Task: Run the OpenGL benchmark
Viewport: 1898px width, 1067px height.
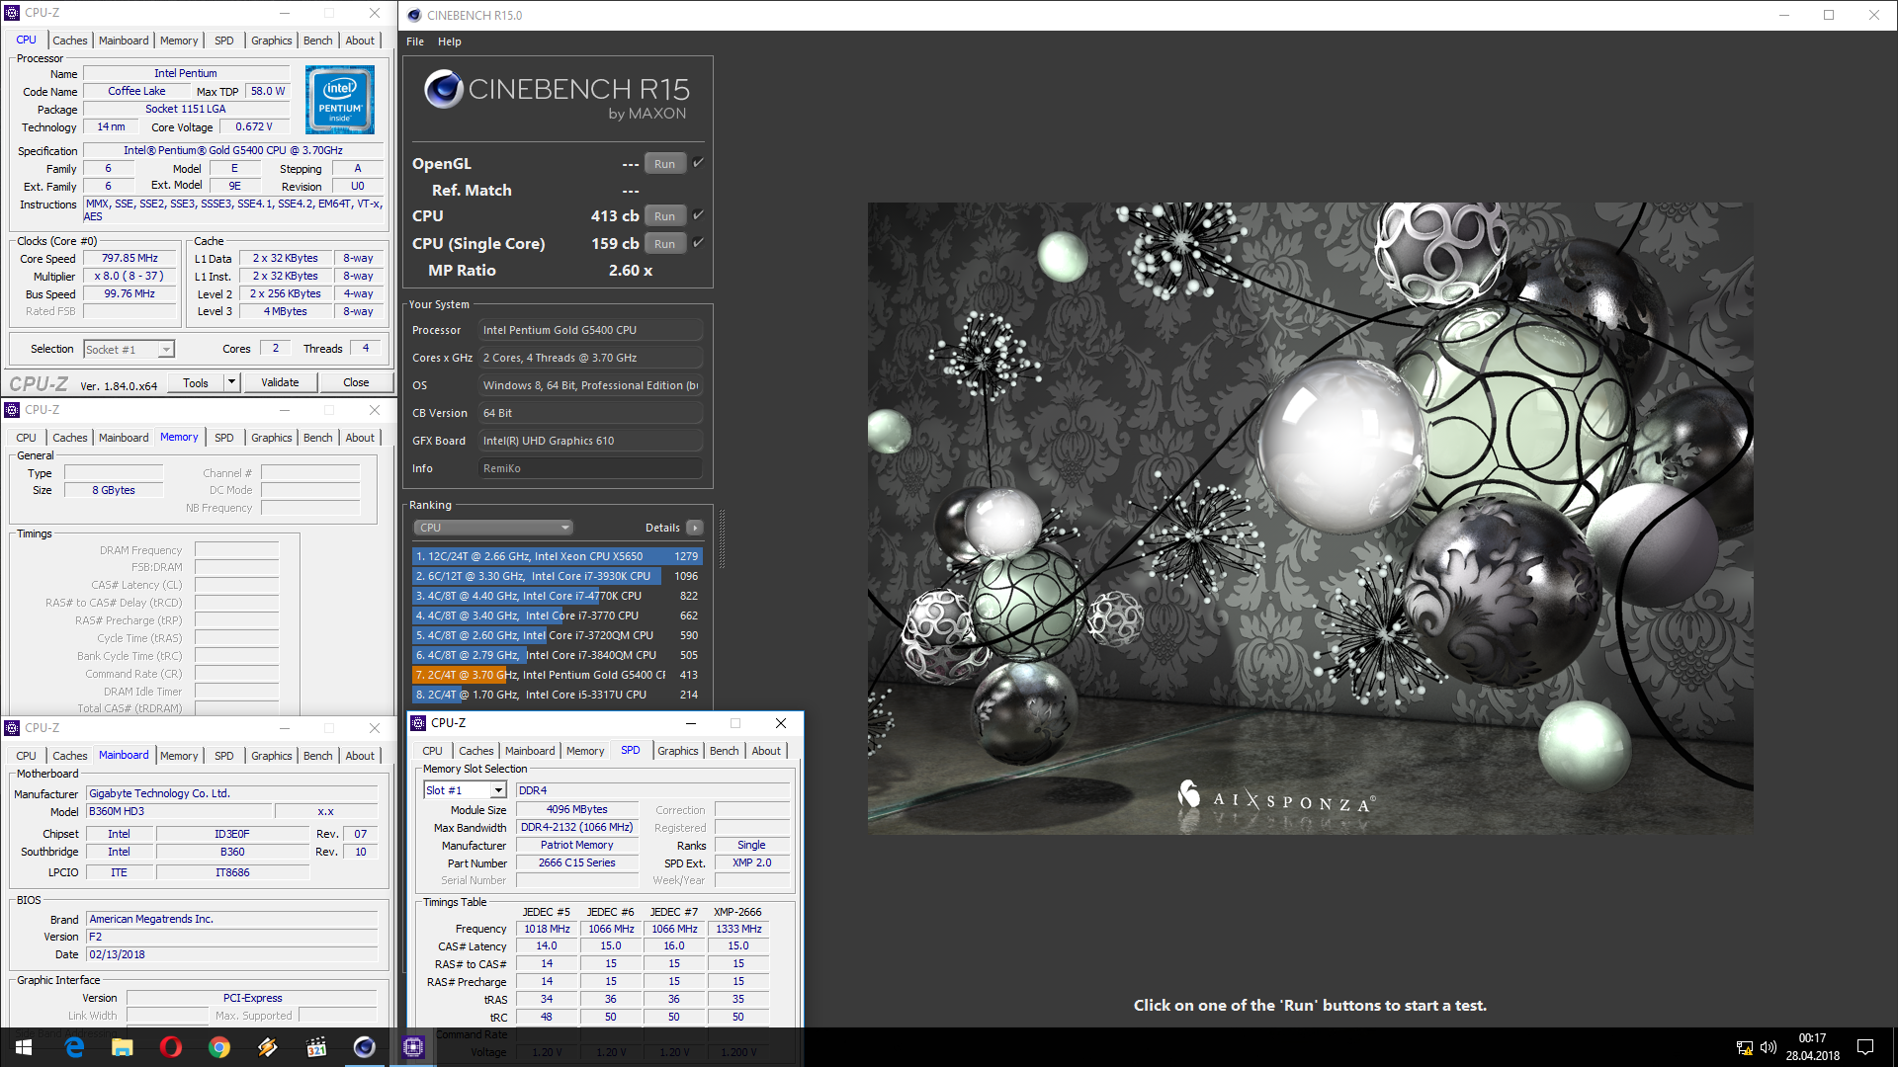Action: coord(665,164)
